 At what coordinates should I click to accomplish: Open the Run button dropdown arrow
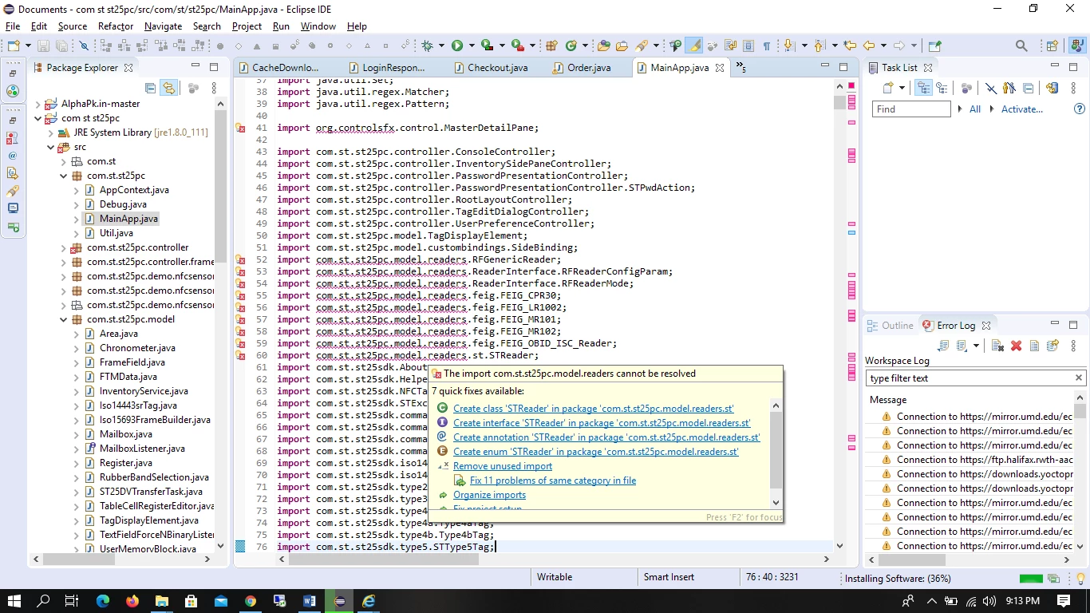[x=472, y=45]
